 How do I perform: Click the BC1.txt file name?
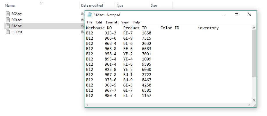tap(17, 32)
